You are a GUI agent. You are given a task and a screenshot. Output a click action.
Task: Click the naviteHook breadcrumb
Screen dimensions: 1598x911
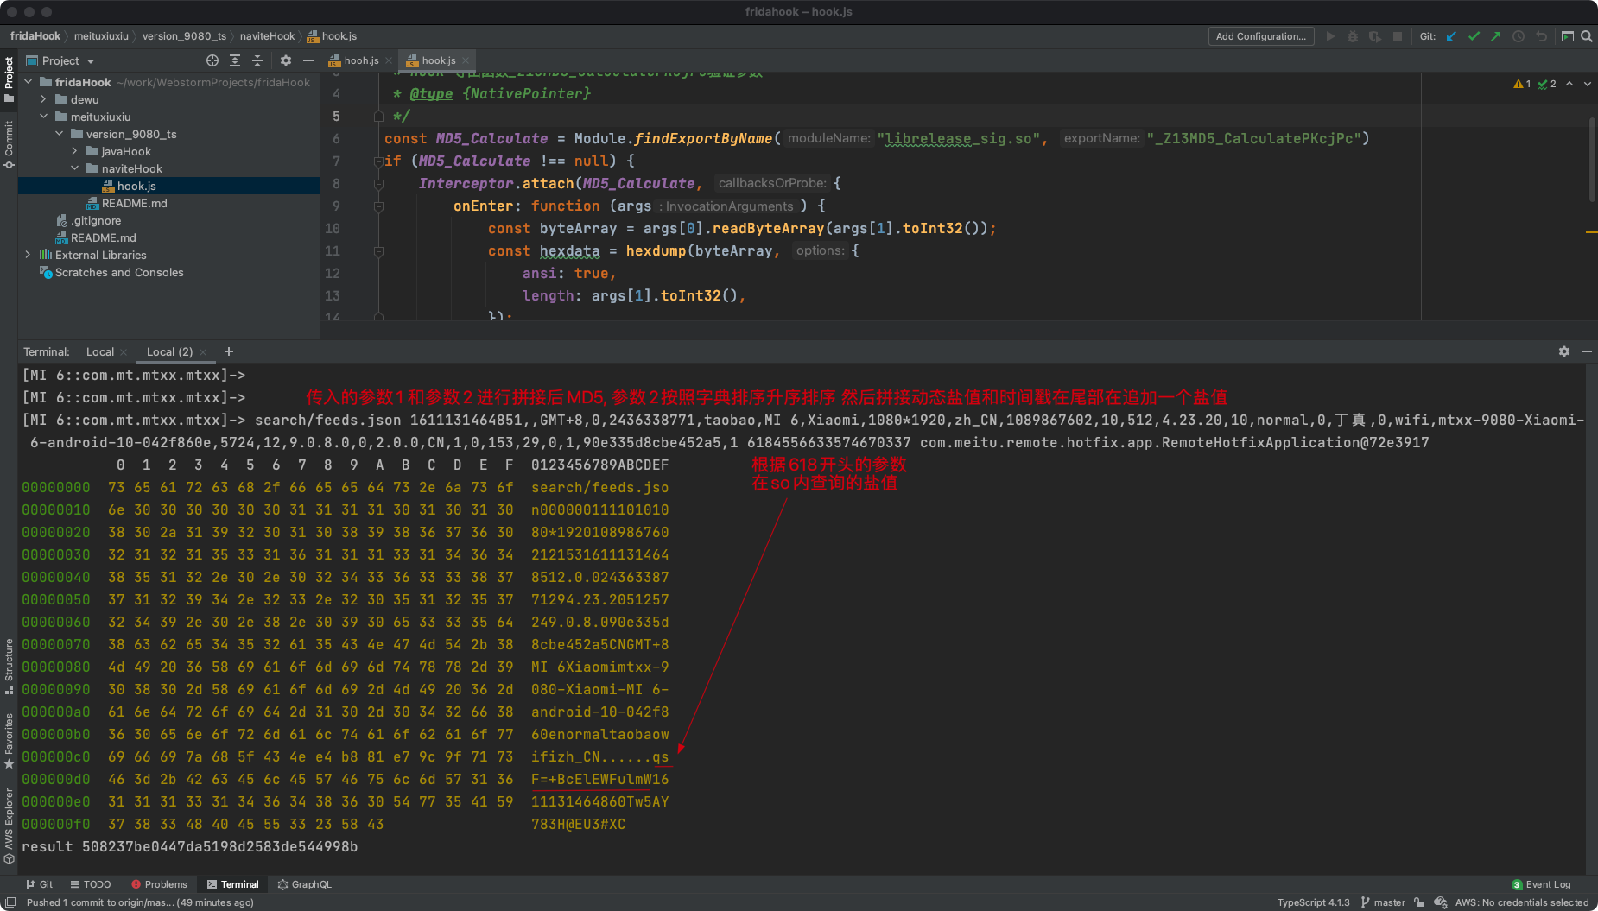[x=267, y=36]
